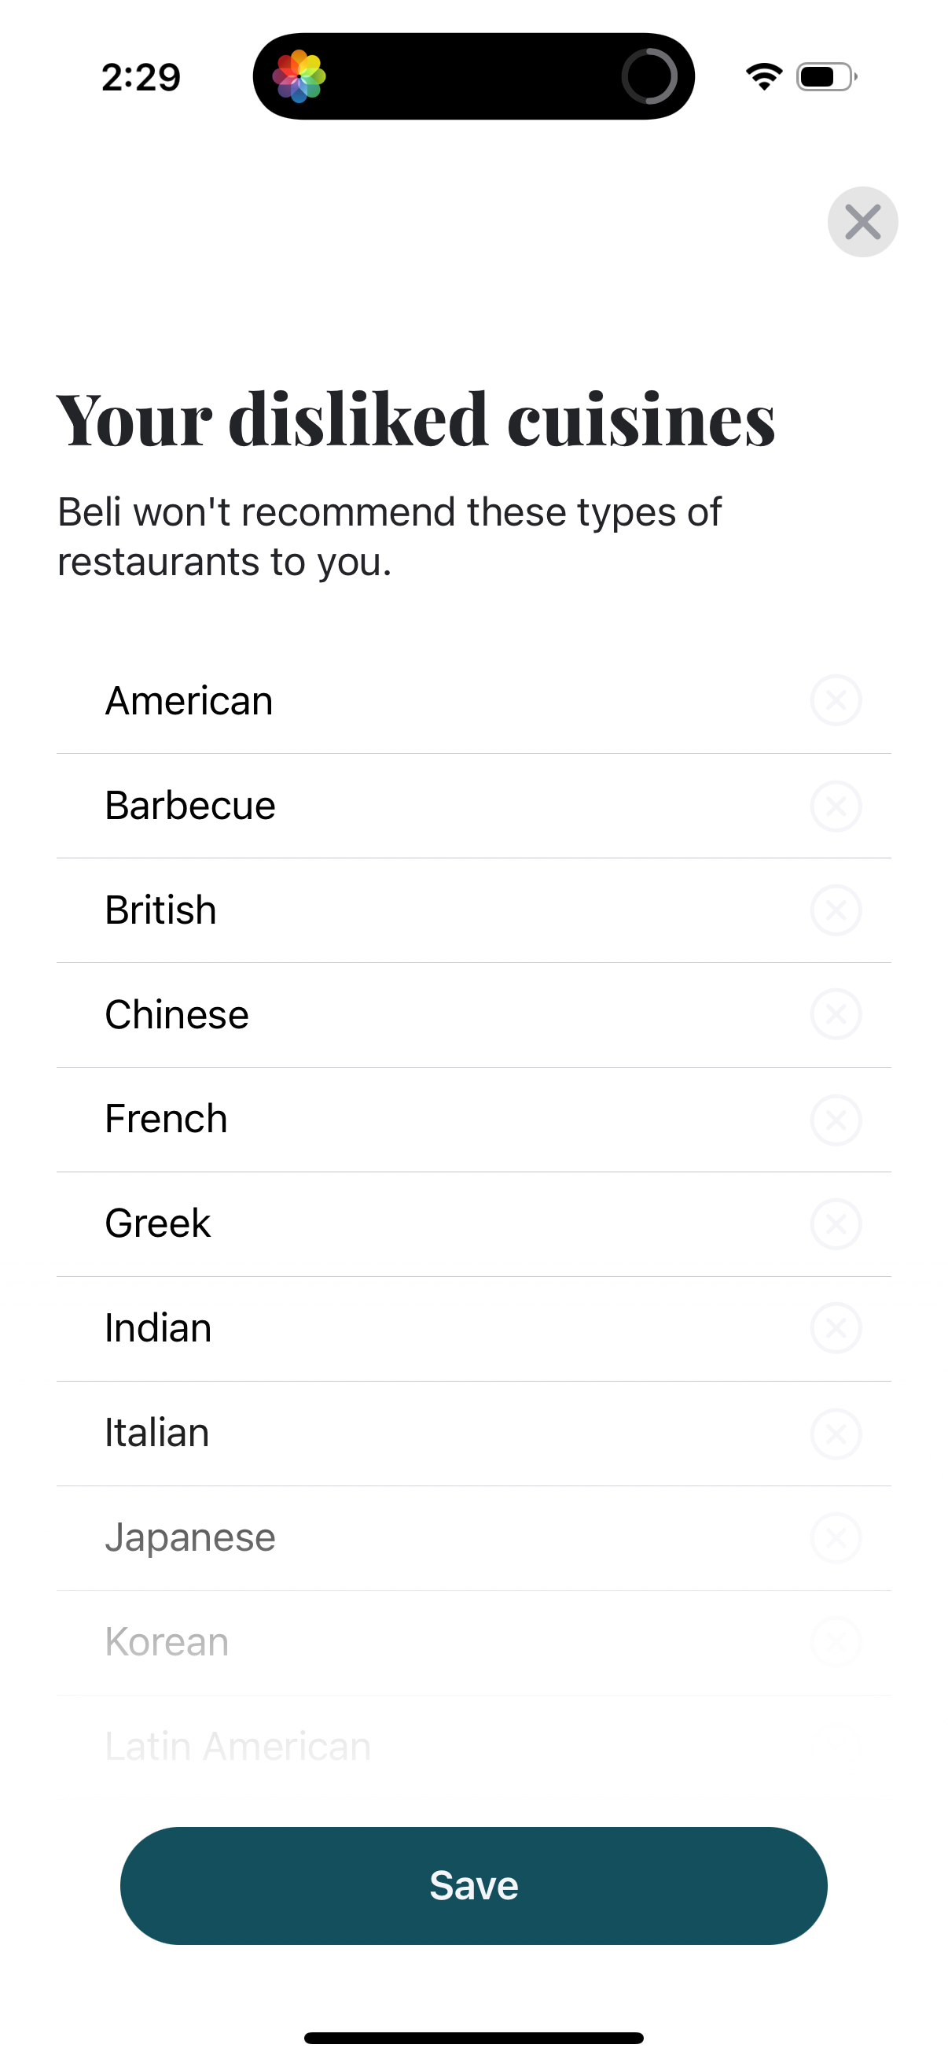Viewport: 948px width, 2063px height.
Task: Save the disliked cuisines selection
Action: click(473, 1885)
